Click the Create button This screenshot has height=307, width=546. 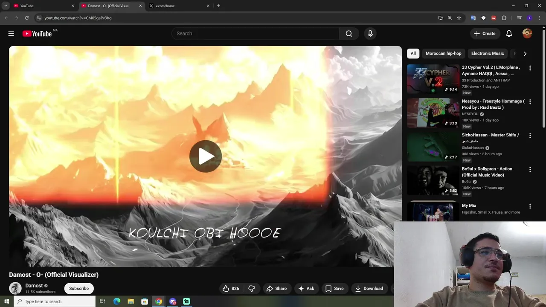485,34
